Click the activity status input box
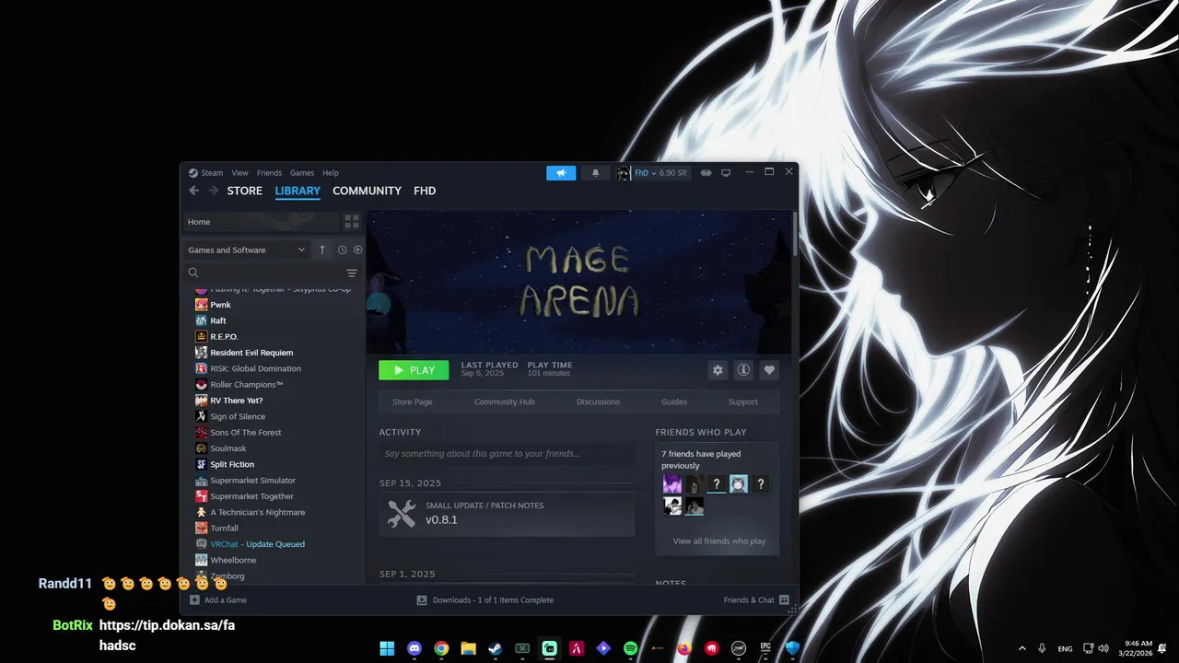Image resolution: width=1179 pixels, height=663 pixels. click(507, 453)
